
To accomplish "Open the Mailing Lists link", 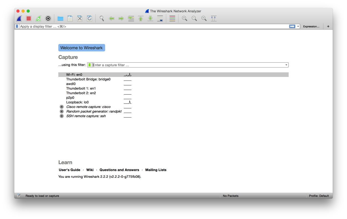I will click(156, 170).
